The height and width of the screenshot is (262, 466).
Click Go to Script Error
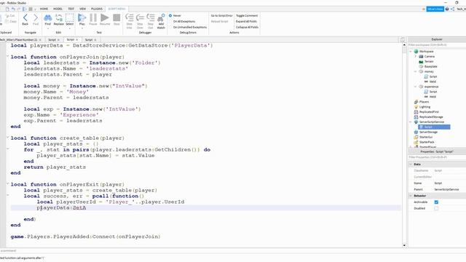tap(221, 15)
